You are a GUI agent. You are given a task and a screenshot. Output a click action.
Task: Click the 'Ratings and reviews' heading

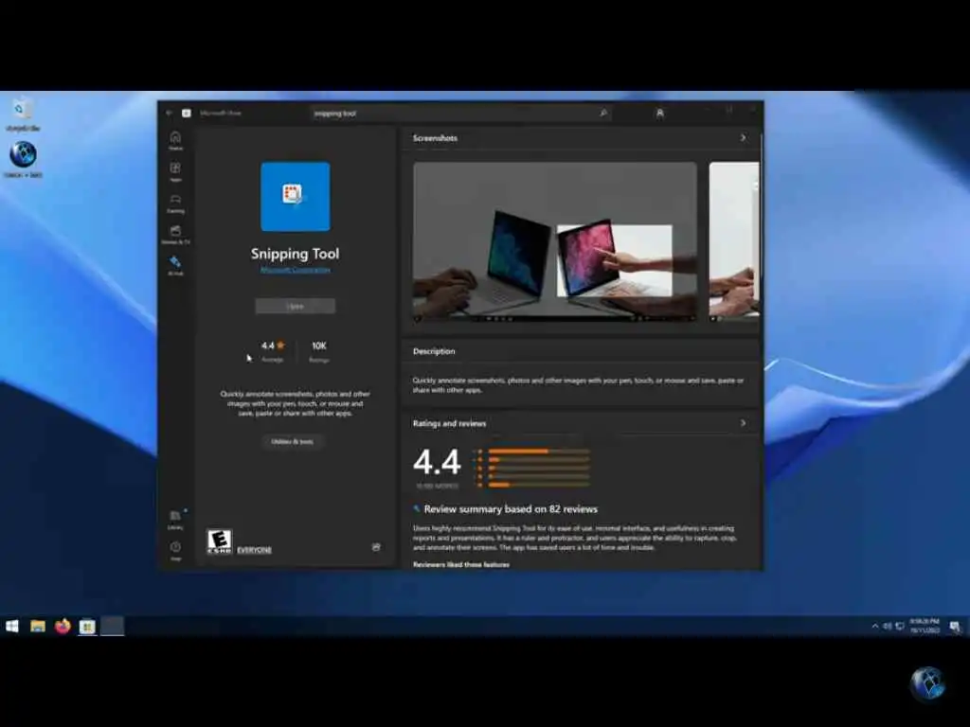(x=450, y=423)
